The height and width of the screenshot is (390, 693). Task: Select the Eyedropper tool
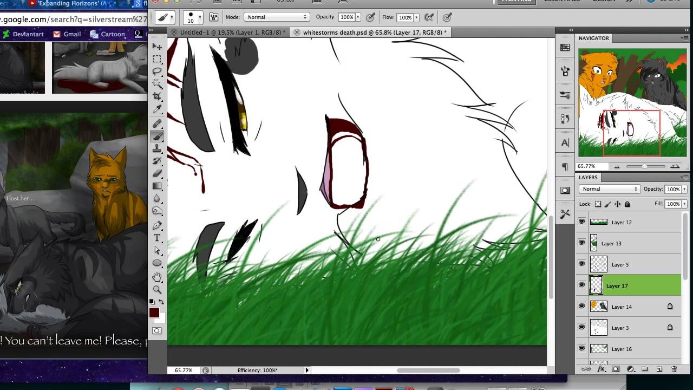click(x=157, y=109)
